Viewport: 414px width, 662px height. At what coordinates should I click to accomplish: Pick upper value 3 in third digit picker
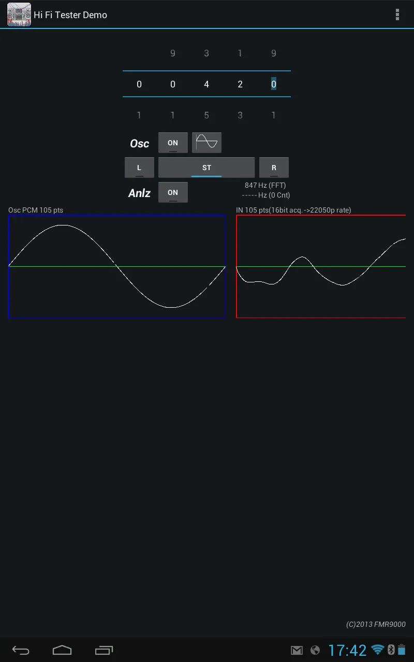(206, 53)
